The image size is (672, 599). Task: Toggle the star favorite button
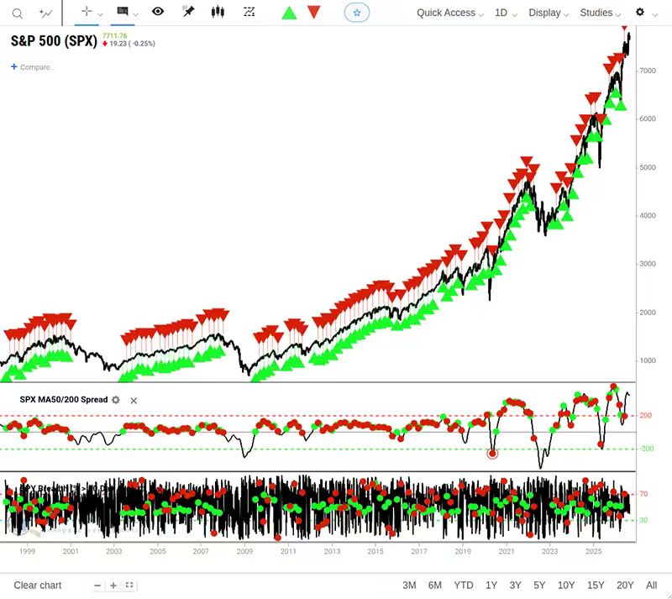point(356,13)
